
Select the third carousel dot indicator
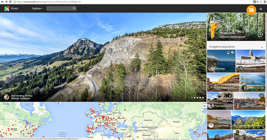(x=198, y=98)
